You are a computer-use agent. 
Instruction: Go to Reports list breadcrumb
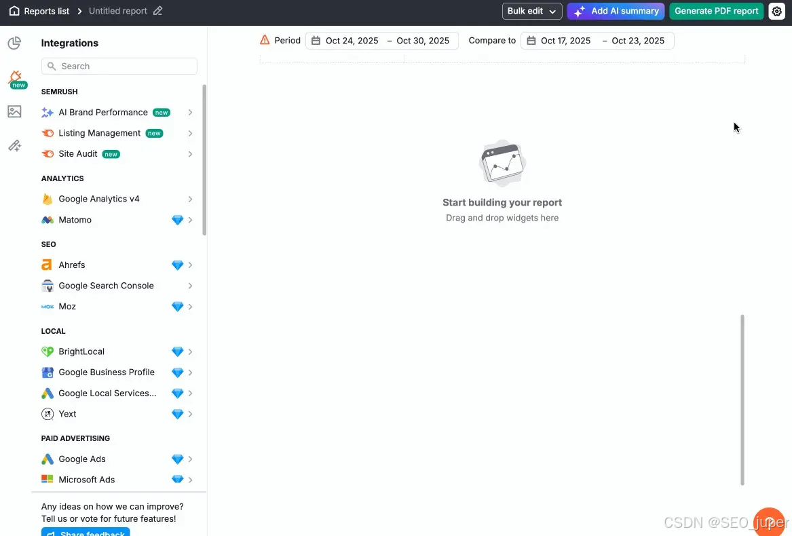click(x=46, y=11)
